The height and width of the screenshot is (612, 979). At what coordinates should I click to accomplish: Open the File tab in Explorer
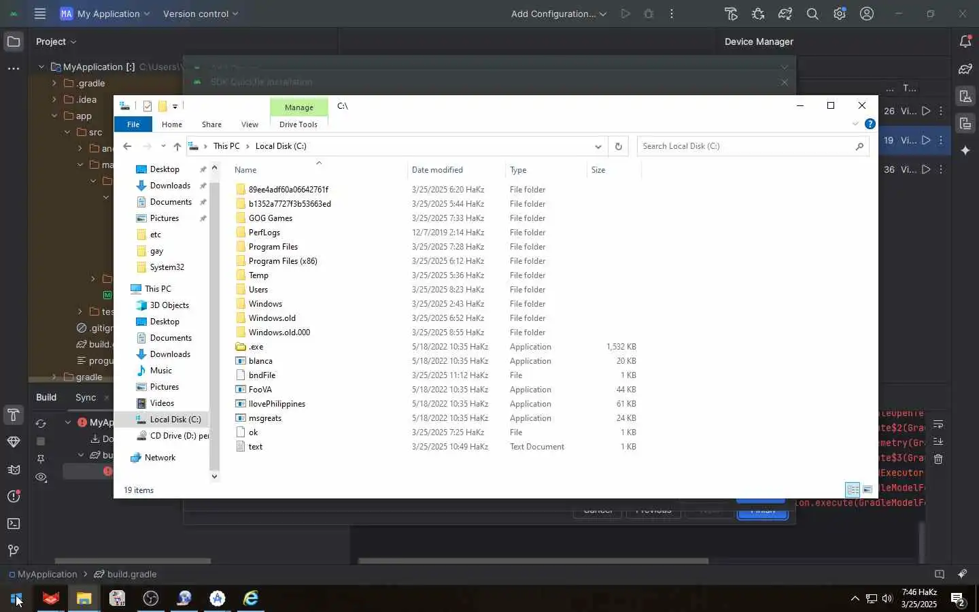pos(133,124)
